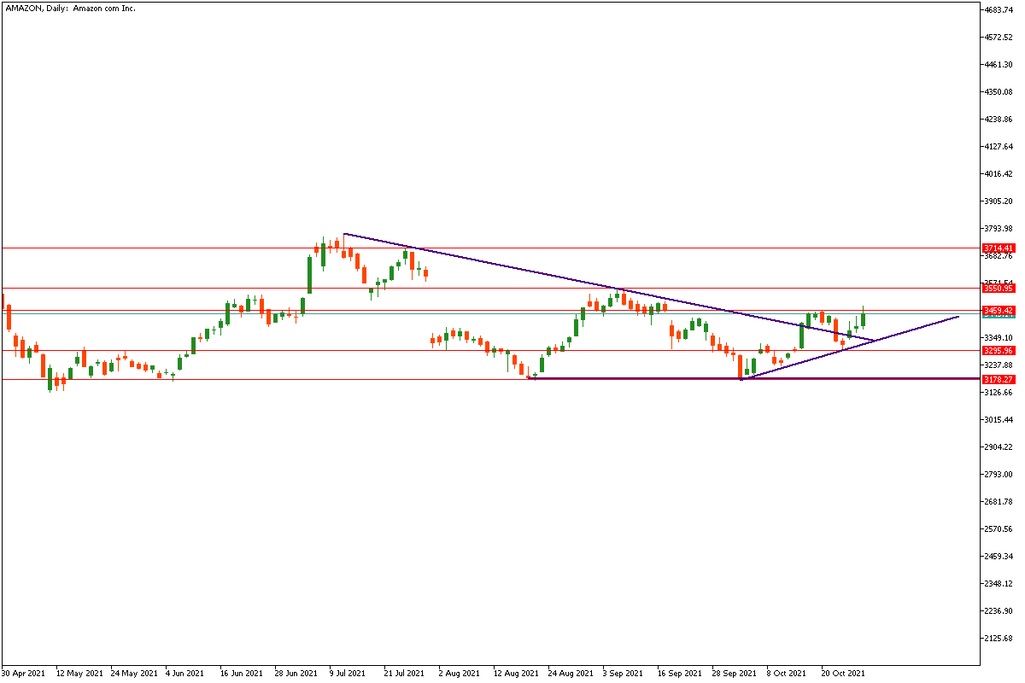Image resolution: width=1025 pixels, height=683 pixels.
Task: Click the 24 Aug 2021 date label
Action: click(569, 673)
